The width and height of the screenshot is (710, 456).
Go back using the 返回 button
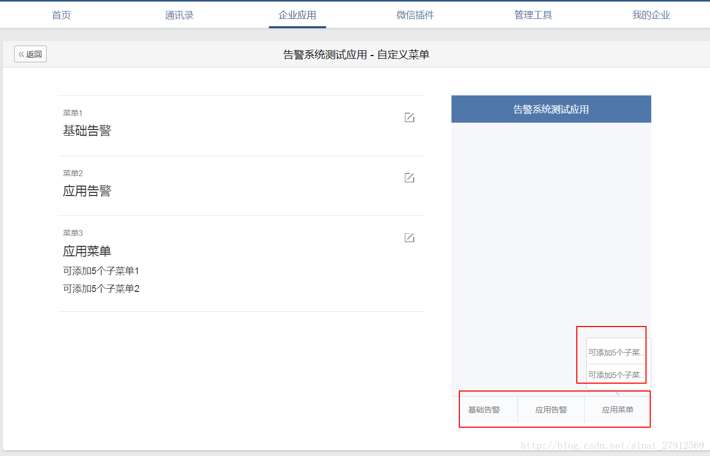point(30,54)
